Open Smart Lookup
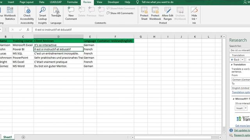The height and width of the screenshot is (140, 250). pos(43,14)
